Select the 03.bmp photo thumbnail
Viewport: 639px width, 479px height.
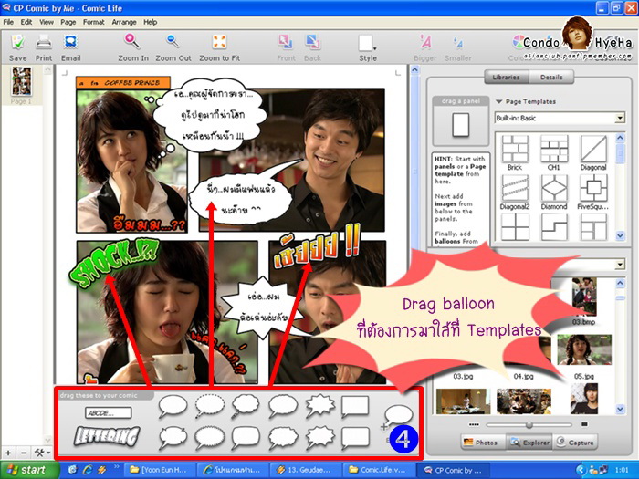click(584, 297)
